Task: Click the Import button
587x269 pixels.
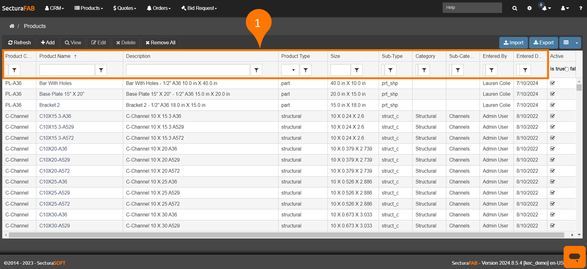Action: [x=513, y=43]
